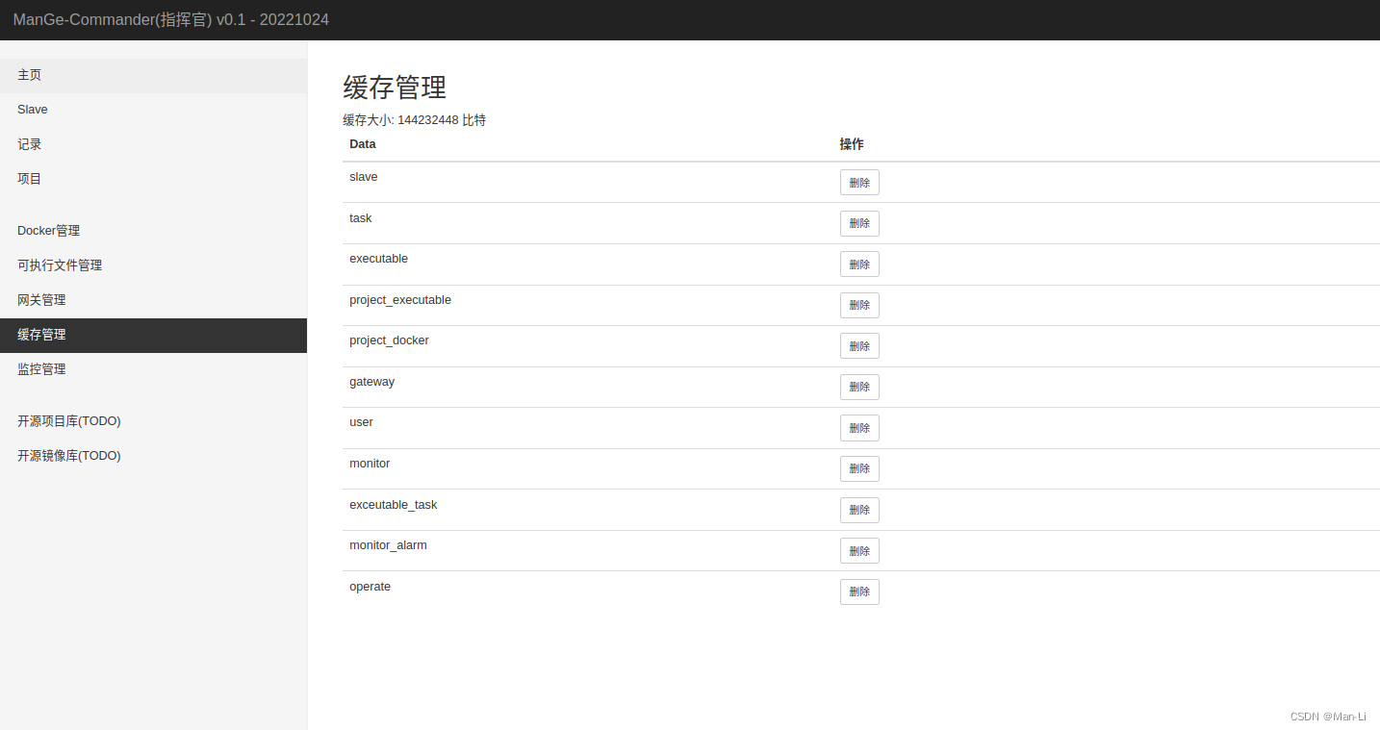Delete the task cache entry

click(x=859, y=223)
